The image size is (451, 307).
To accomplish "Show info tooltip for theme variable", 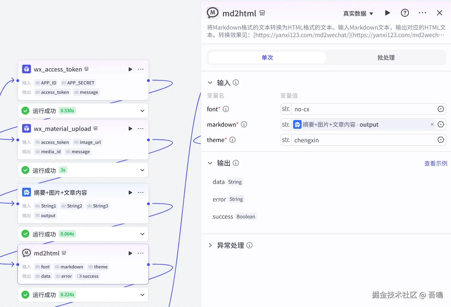I will click(x=232, y=140).
